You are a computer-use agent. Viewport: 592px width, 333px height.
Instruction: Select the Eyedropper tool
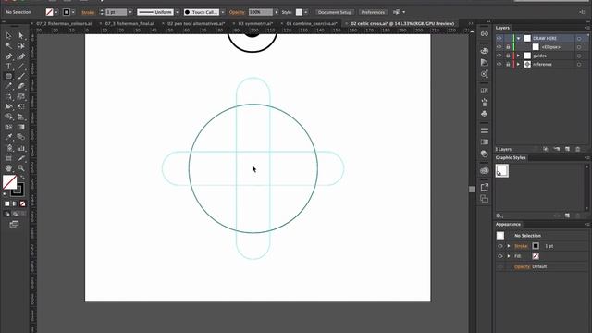click(8, 137)
